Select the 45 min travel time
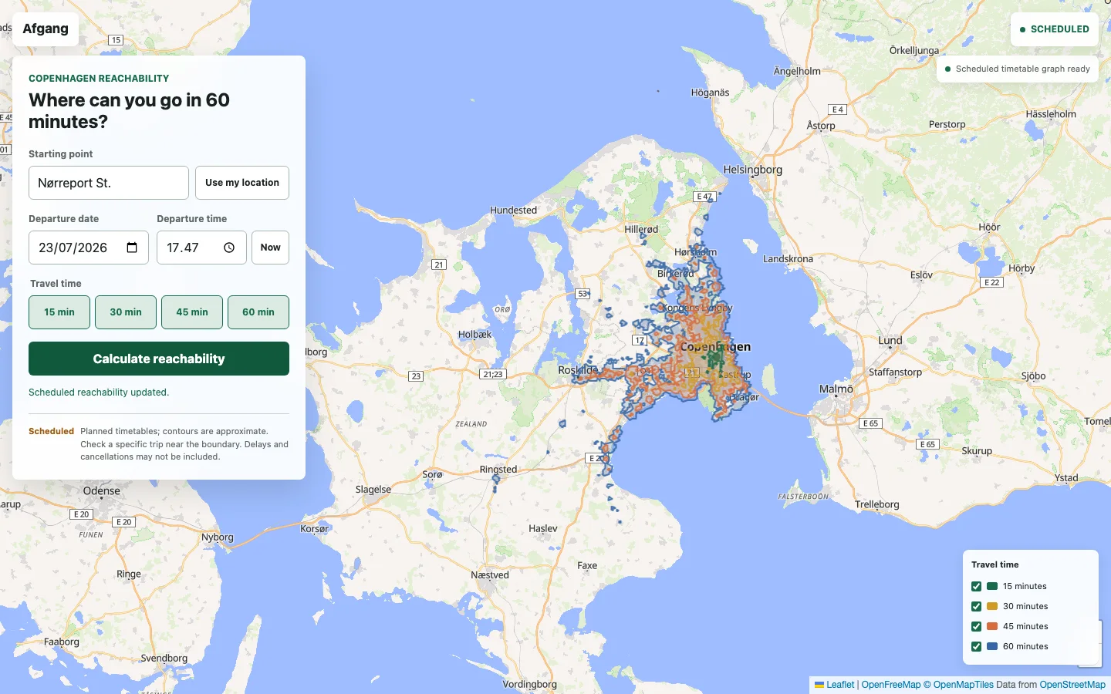This screenshot has height=694, width=1111. coord(192,312)
